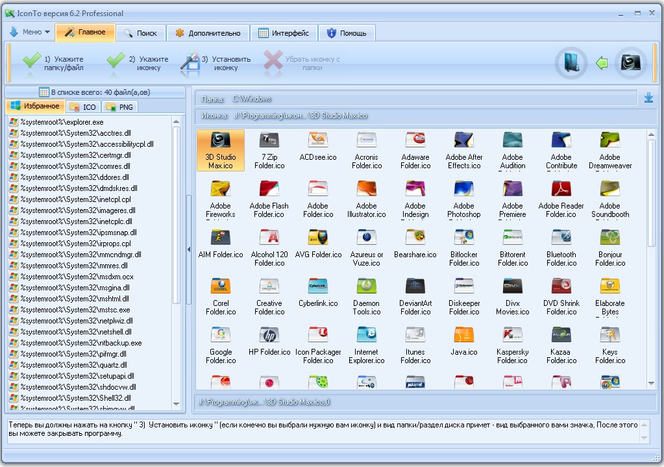Open the Интерфейс tab
Viewport: 664px width, 467px height.
284,33
